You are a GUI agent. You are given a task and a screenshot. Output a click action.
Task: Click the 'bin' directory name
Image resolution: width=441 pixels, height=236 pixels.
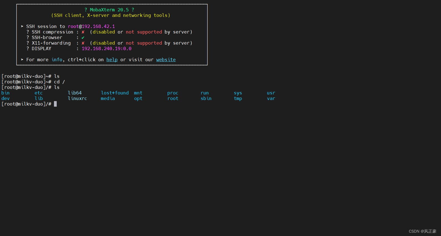(x=6, y=93)
